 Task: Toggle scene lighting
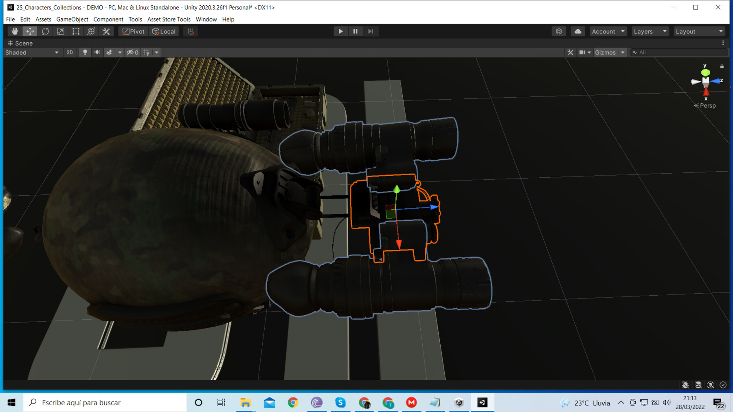pyautogui.click(x=85, y=52)
